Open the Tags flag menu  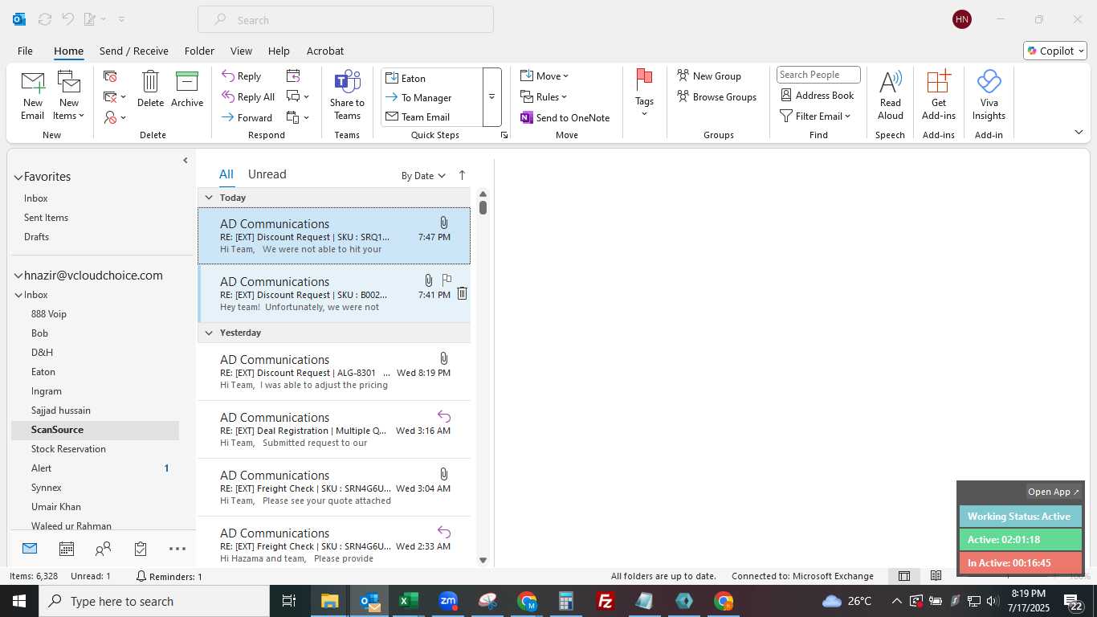(x=644, y=93)
